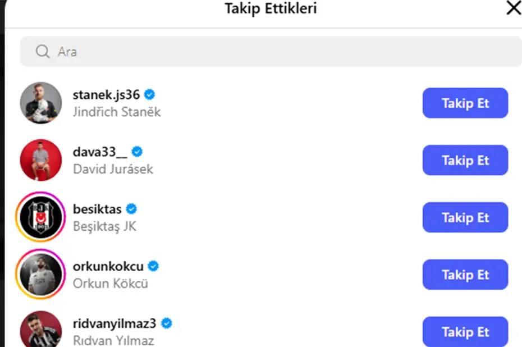
Task: Open the stanek.js36 username link
Action: [106, 94]
